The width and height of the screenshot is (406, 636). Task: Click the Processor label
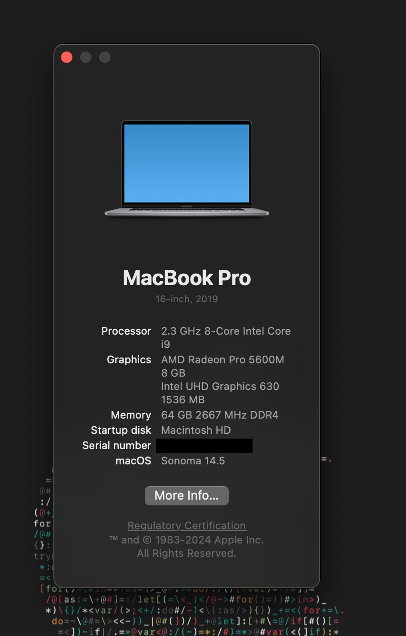[126, 331]
